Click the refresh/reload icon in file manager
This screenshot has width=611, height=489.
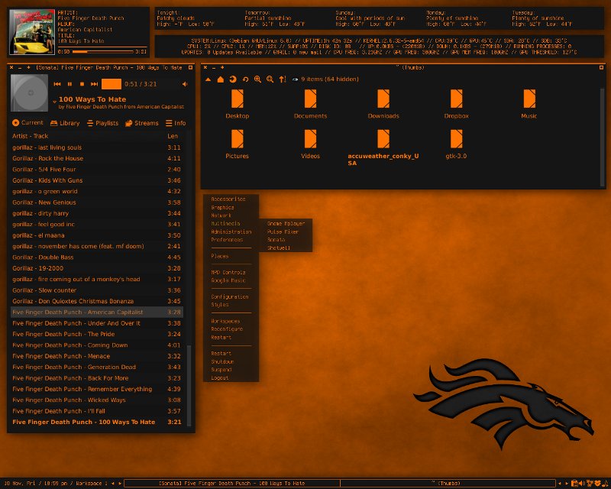pos(233,79)
